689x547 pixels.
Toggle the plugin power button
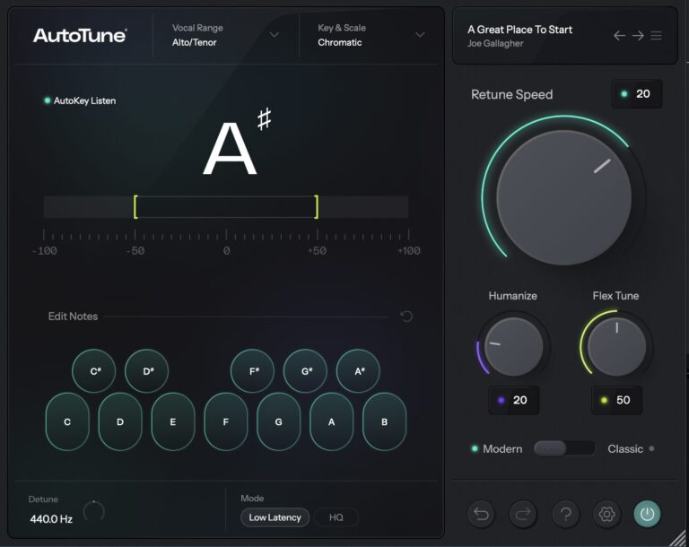pos(648,514)
